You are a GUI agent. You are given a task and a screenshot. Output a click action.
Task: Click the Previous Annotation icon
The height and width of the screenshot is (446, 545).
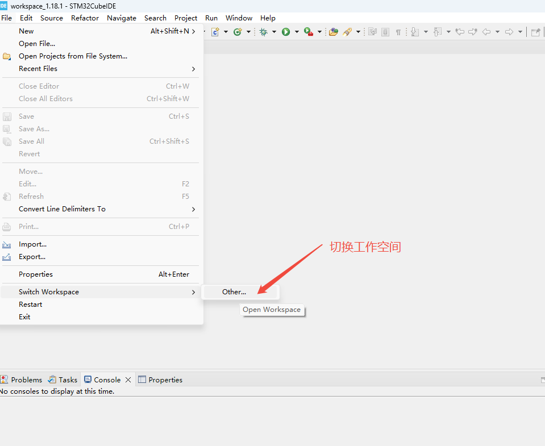pyautogui.click(x=438, y=32)
